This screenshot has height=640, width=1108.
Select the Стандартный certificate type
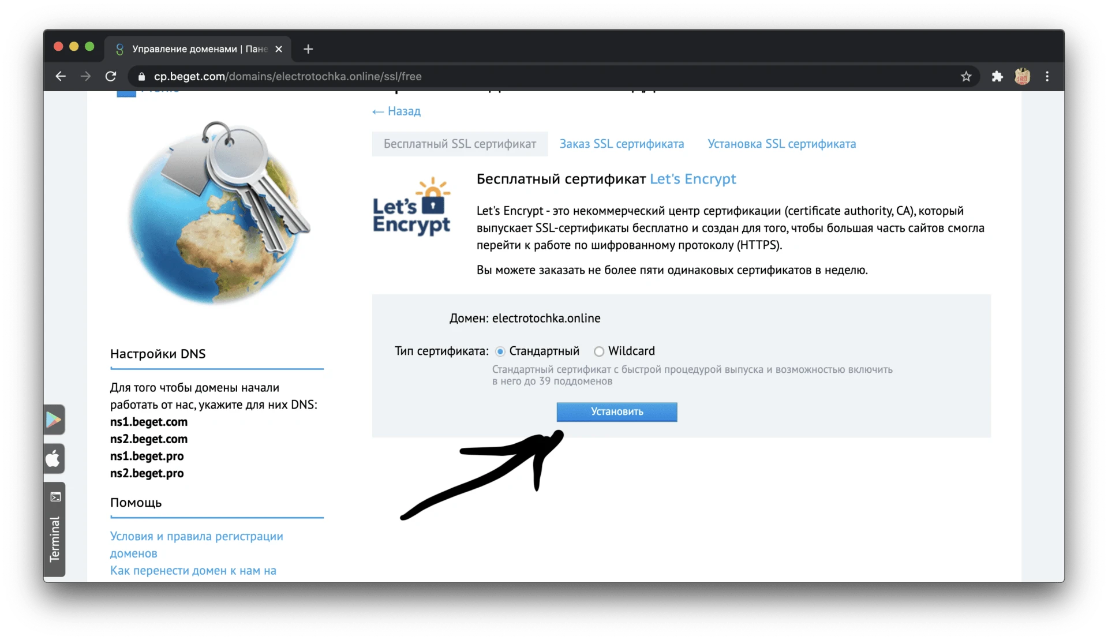[500, 351]
